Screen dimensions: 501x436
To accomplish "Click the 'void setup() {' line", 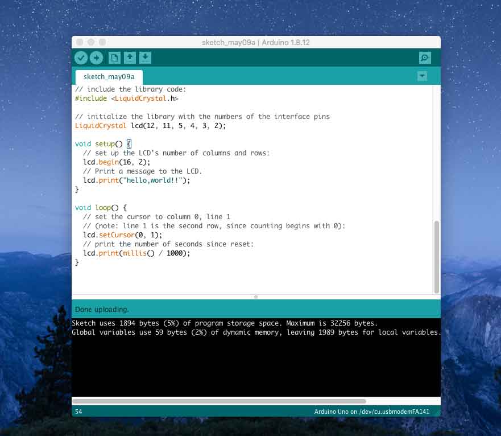I will 103,144.
